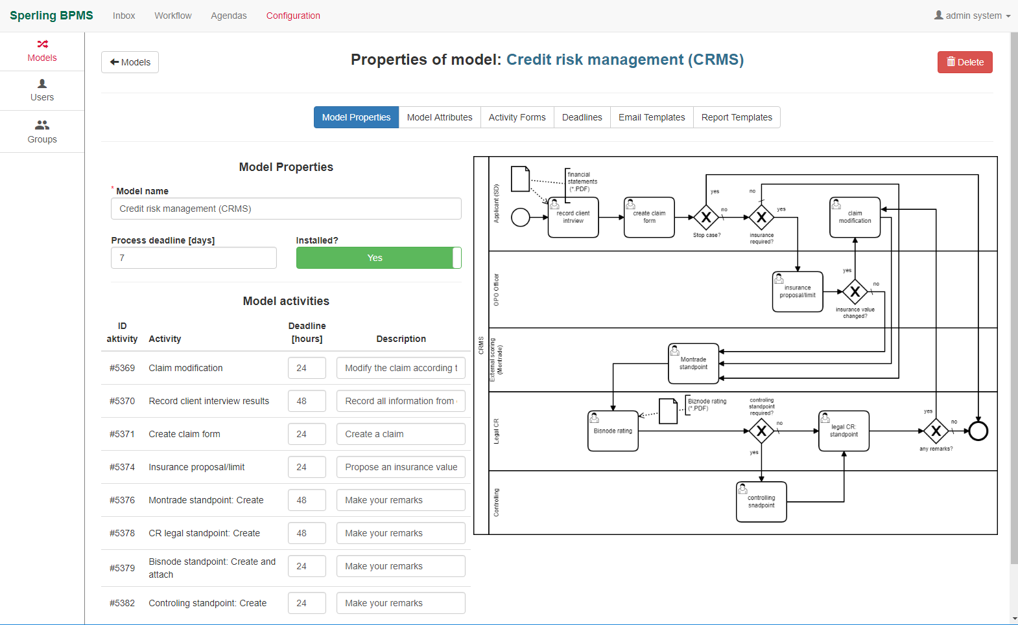Click the Process deadline days field

[x=194, y=258]
